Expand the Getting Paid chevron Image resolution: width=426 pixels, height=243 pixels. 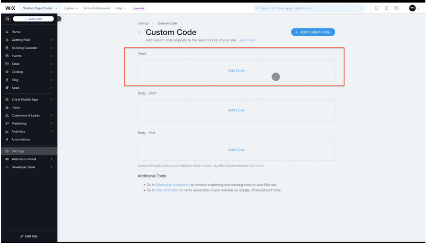click(52, 40)
